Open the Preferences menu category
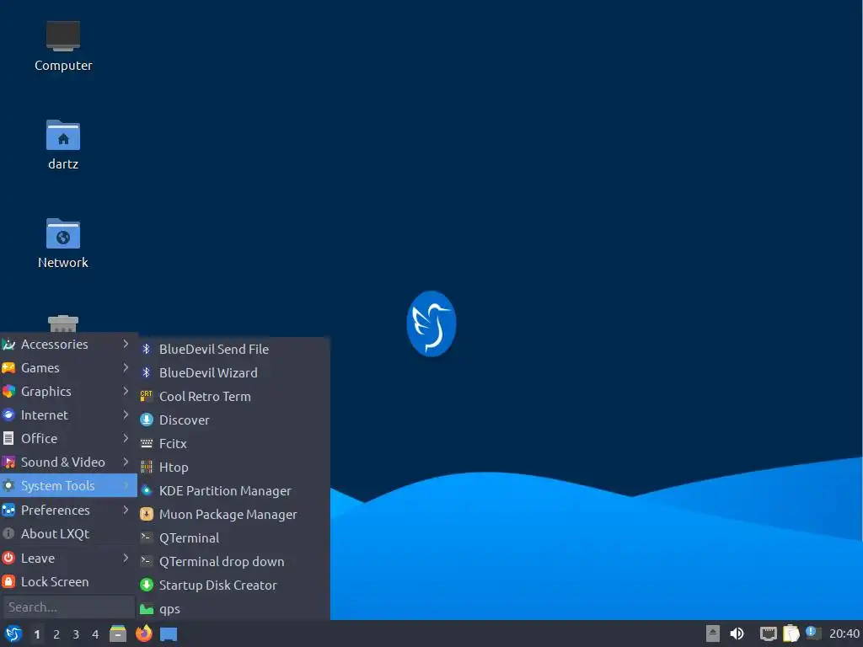Viewport: 863px width, 647px height. tap(68, 510)
